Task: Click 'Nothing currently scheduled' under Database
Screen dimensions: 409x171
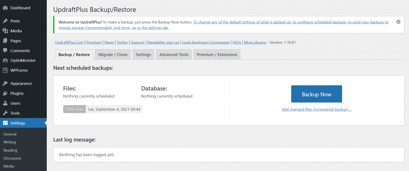Action: (167, 96)
